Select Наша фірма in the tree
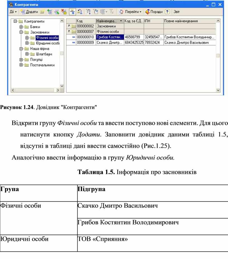 pyautogui.click(x=40, y=49)
